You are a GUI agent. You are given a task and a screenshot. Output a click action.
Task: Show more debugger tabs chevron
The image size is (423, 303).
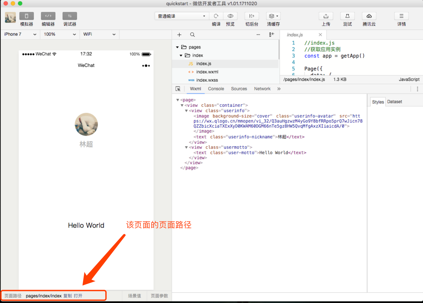(x=279, y=89)
